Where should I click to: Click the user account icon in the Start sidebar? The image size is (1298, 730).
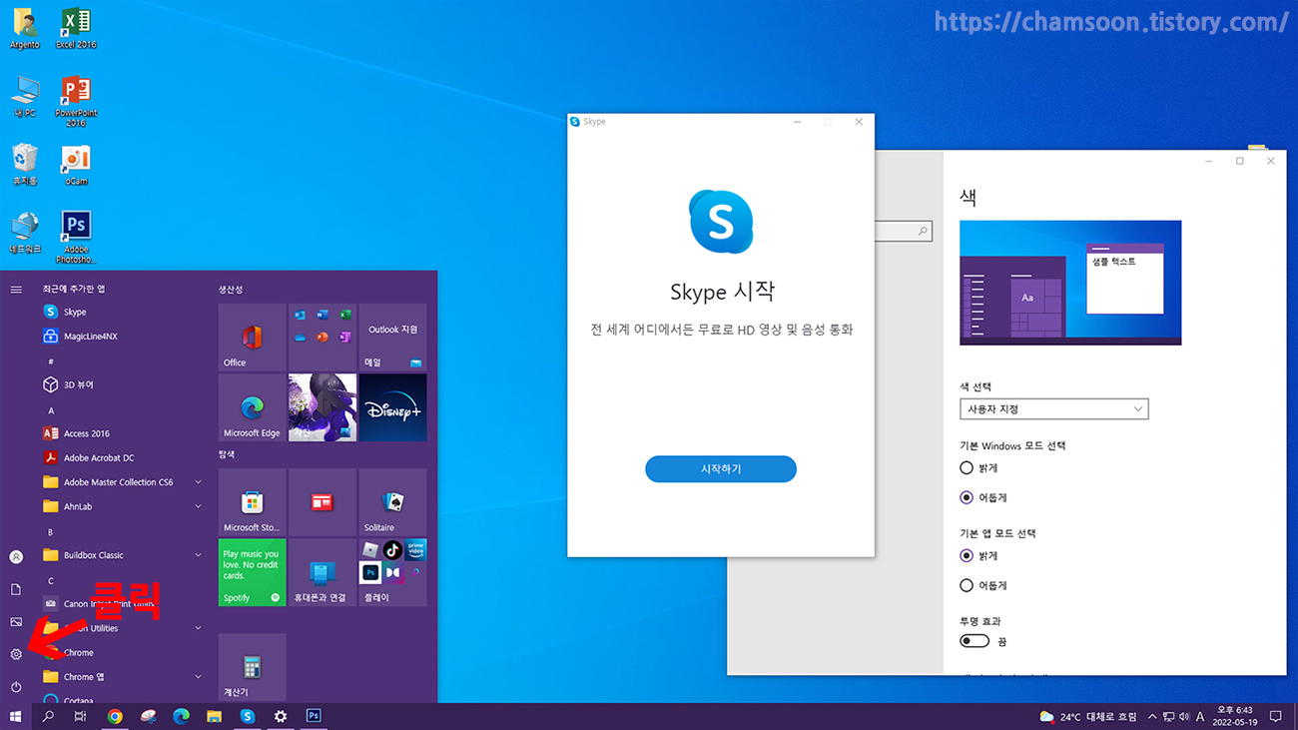(x=16, y=556)
